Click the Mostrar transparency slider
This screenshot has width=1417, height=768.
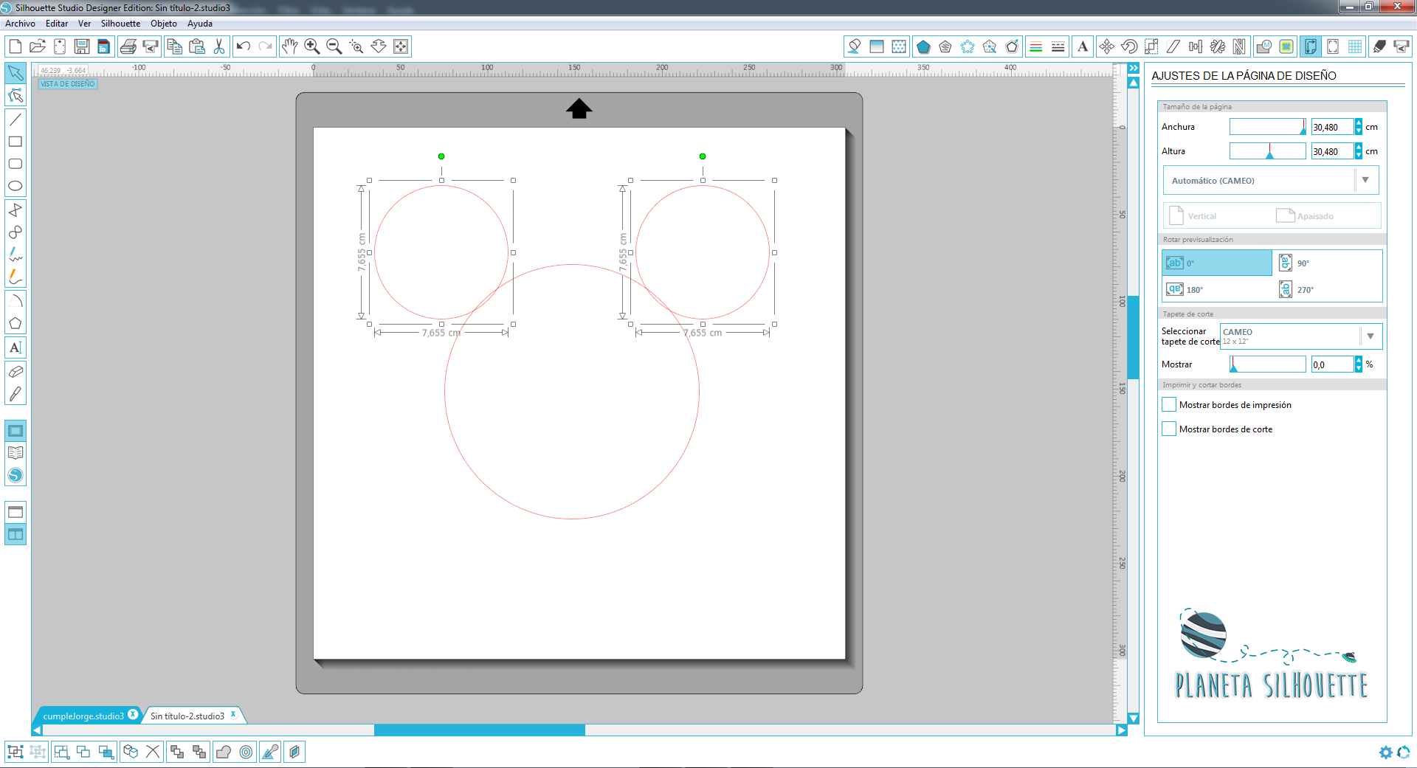[x=1267, y=364]
